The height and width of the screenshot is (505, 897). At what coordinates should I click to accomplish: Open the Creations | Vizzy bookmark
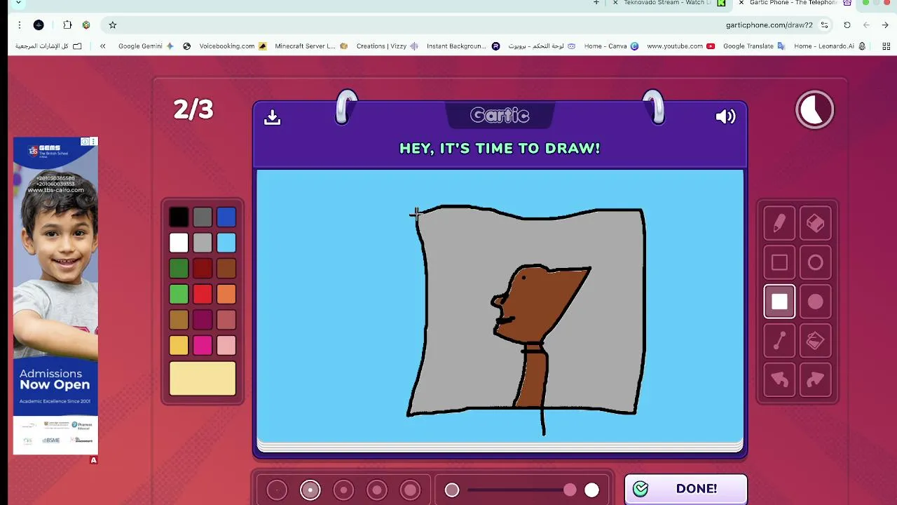point(387,46)
